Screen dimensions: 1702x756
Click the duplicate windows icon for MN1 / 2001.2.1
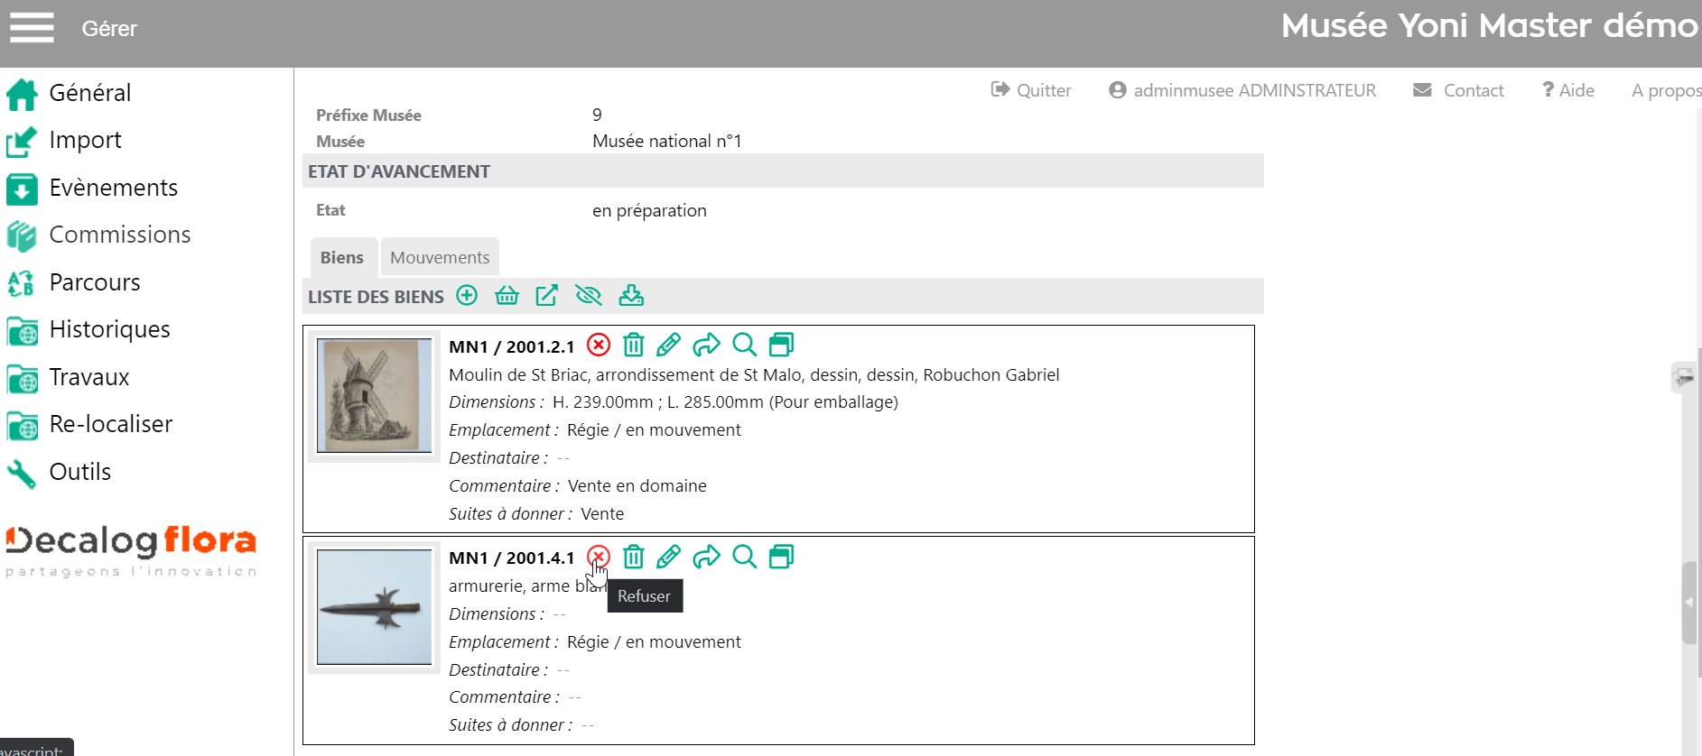[x=781, y=345]
